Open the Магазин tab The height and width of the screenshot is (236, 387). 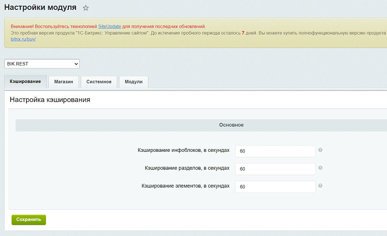coord(63,82)
